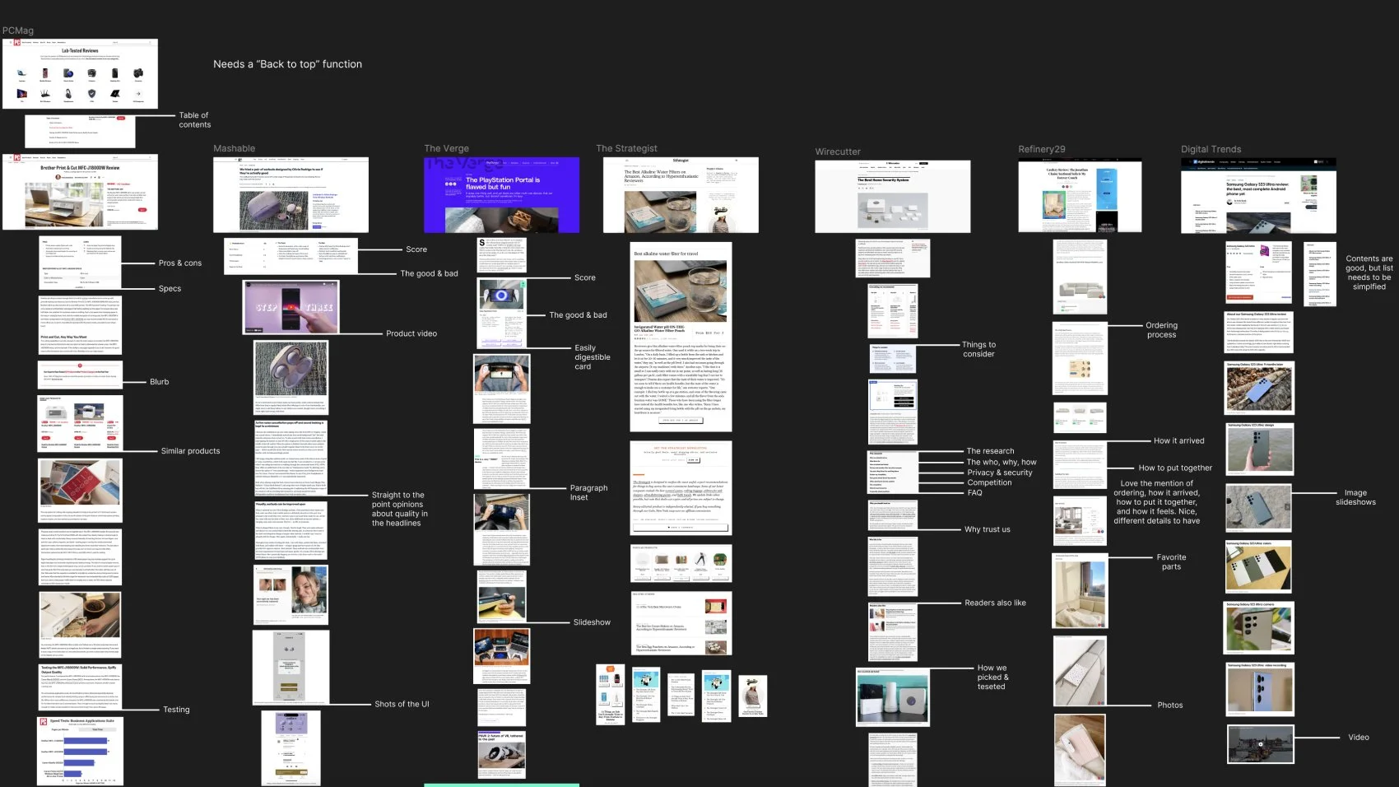Select the PCMag Speed Tests bar chart image
Screen dimensions: 1399x787
point(81,750)
